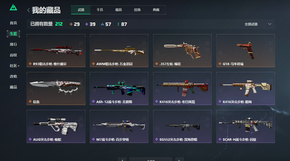Switch to the 干员 tab
Screen dimensions: 290x161
(x=100, y=10)
